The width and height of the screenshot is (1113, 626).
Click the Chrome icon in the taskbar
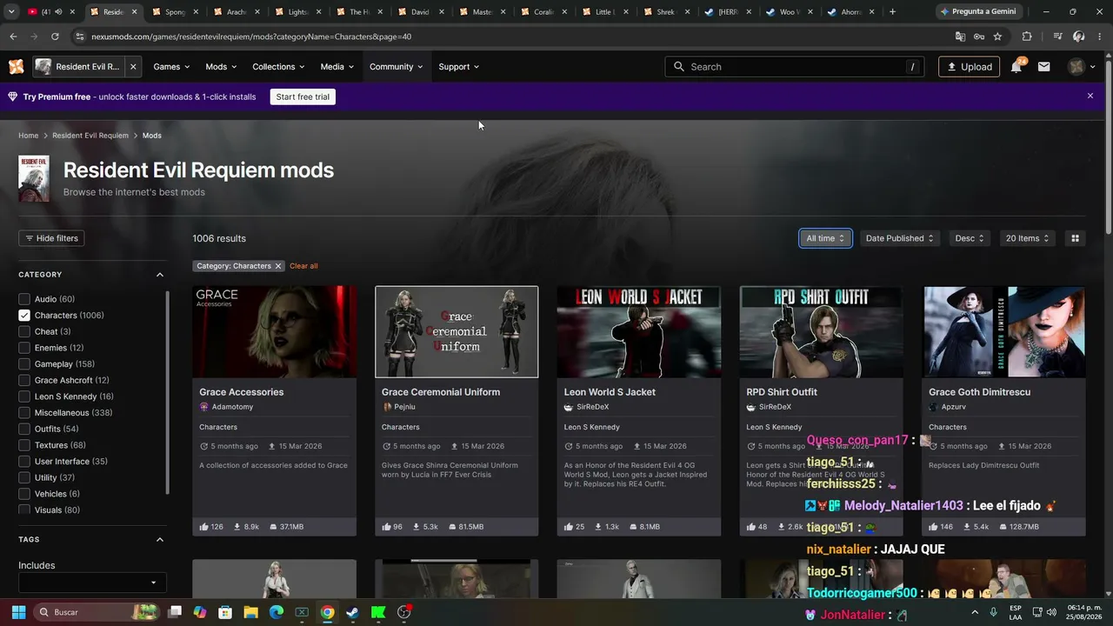point(327,612)
